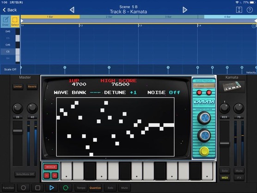Click the Kamata track volume fader
The width and height of the screenshot is (257, 193).
tap(225, 143)
